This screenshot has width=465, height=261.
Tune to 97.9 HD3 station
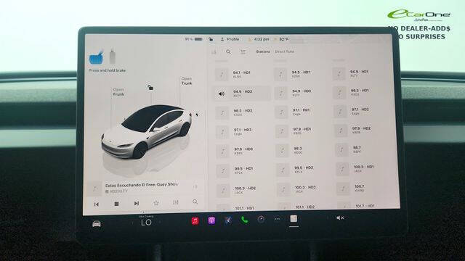pos(243,151)
